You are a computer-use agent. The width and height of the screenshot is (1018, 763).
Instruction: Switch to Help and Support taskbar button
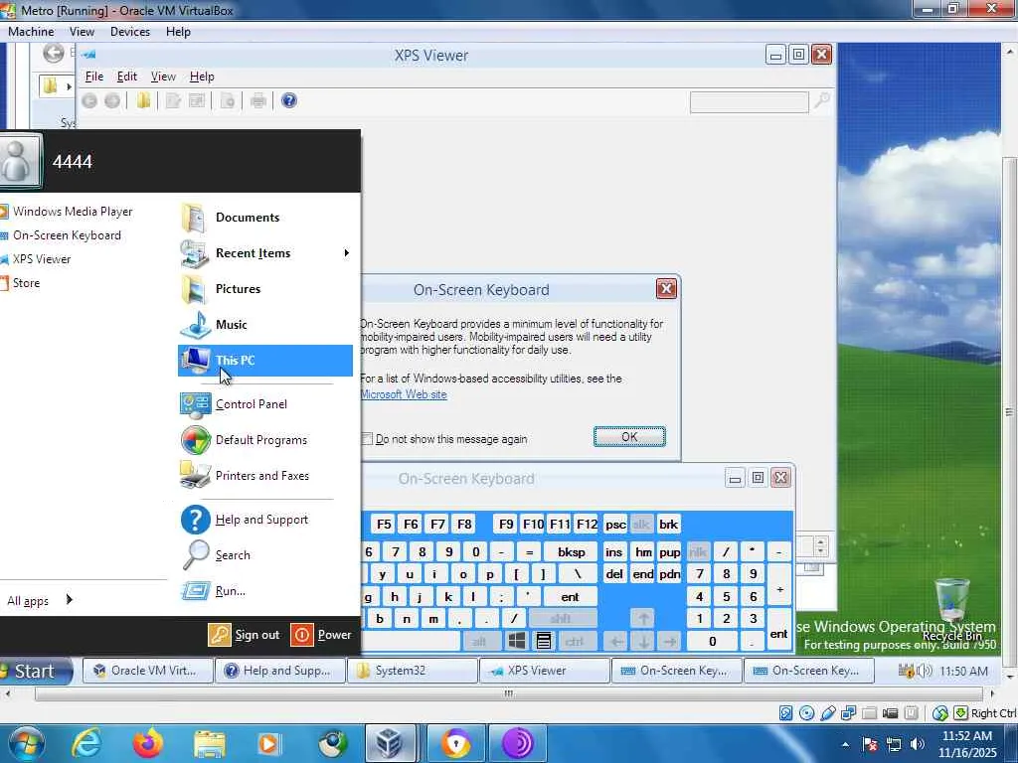pos(279,671)
